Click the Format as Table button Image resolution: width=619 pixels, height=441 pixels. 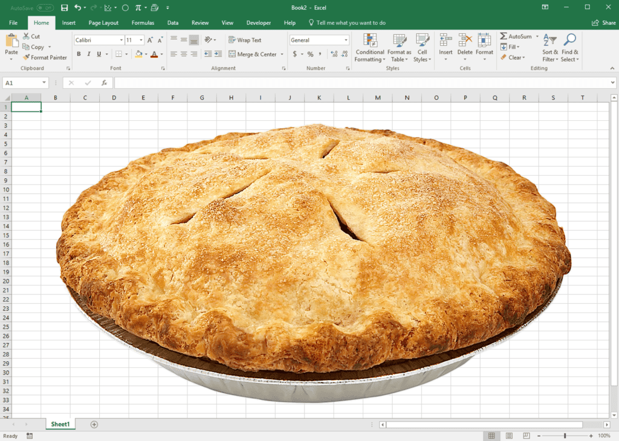click(399, 48)
